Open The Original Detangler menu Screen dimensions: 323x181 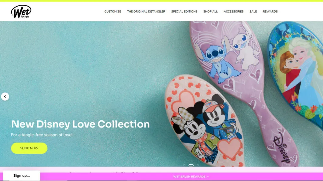146,12
